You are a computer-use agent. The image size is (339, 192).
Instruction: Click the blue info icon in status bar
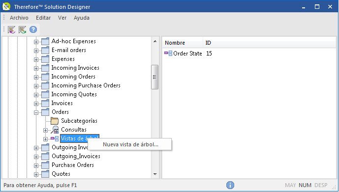(230, 185)
